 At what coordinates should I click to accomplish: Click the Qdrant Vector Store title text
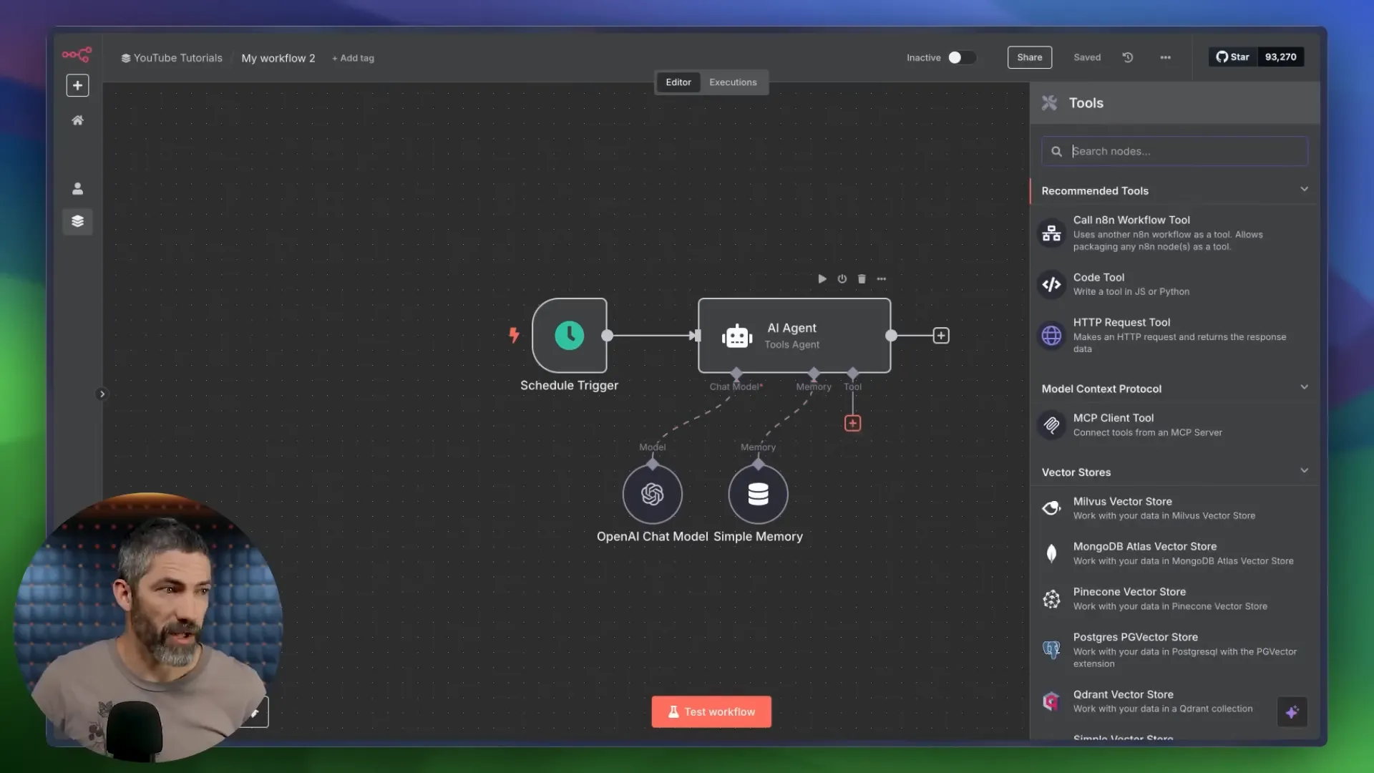[x=1123, y=694]
